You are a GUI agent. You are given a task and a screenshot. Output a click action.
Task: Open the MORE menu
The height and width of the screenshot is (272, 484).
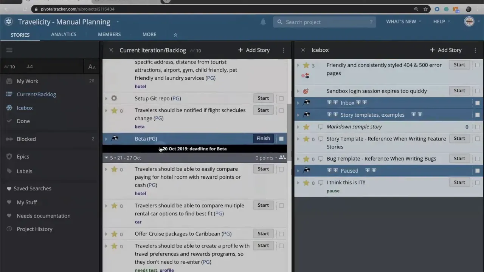point(149,34)
